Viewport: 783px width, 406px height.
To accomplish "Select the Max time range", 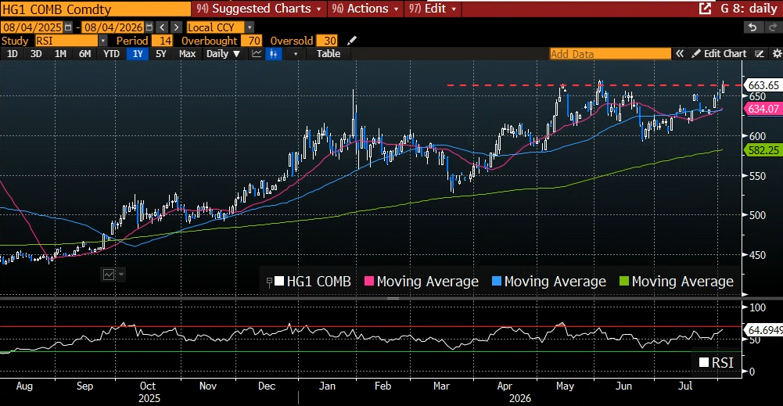I will point(187,53).
